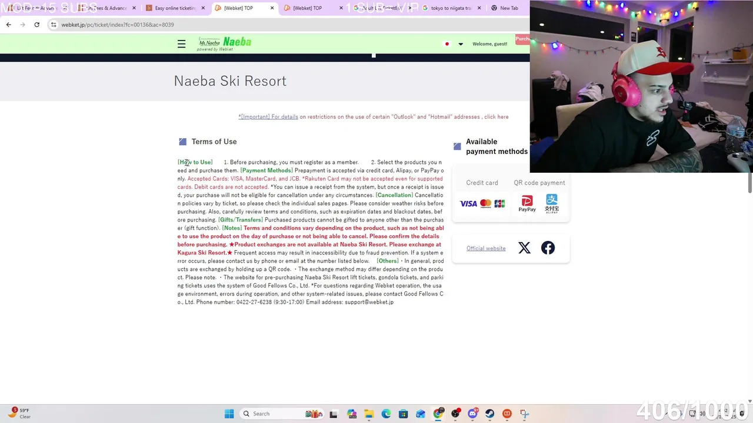
Task: Open Microsoft Store from the taskbar
Action: tap(403, 414)
